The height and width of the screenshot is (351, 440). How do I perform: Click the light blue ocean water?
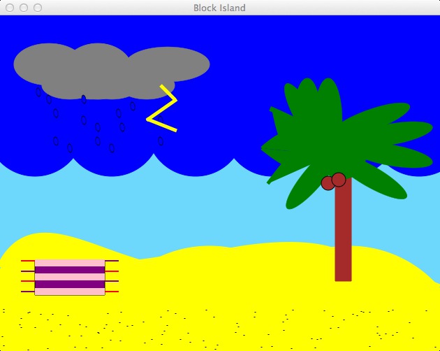(175, 210)
